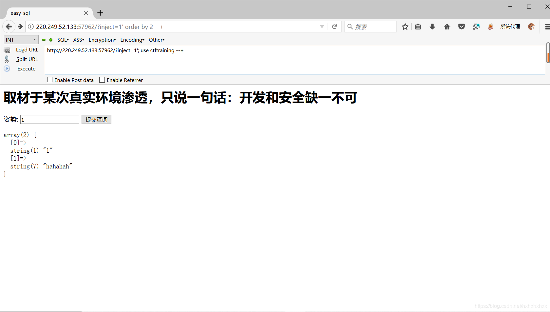
Task: Open the address bar history dropdown arrow
Action: (322, 27)
